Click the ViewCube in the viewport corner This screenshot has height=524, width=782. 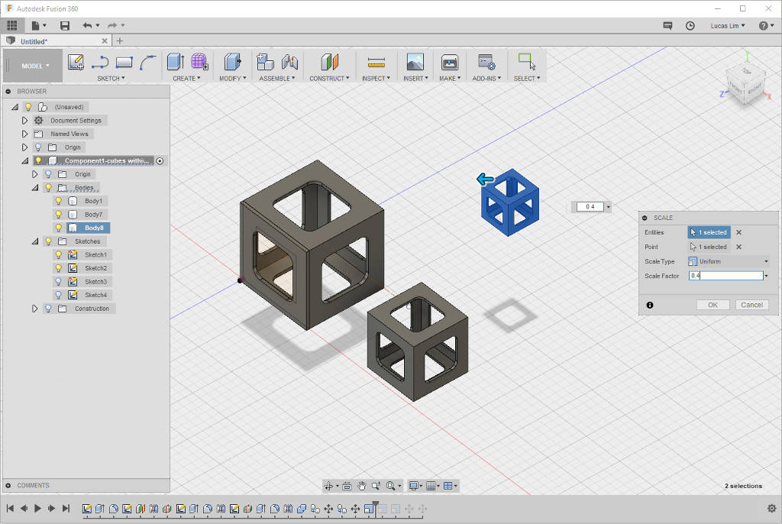747,81
